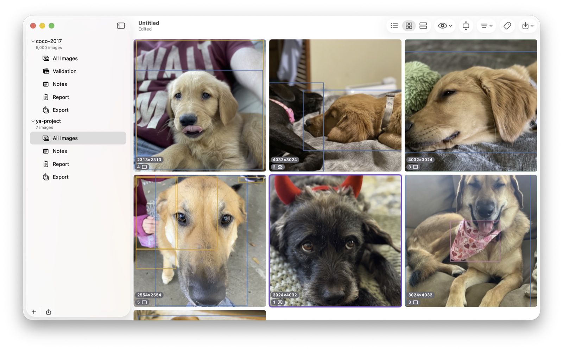Viewport: 563px width, 350px height.
Task: Select the puppy with tongue out thumbnail
Action: point(200,105)
